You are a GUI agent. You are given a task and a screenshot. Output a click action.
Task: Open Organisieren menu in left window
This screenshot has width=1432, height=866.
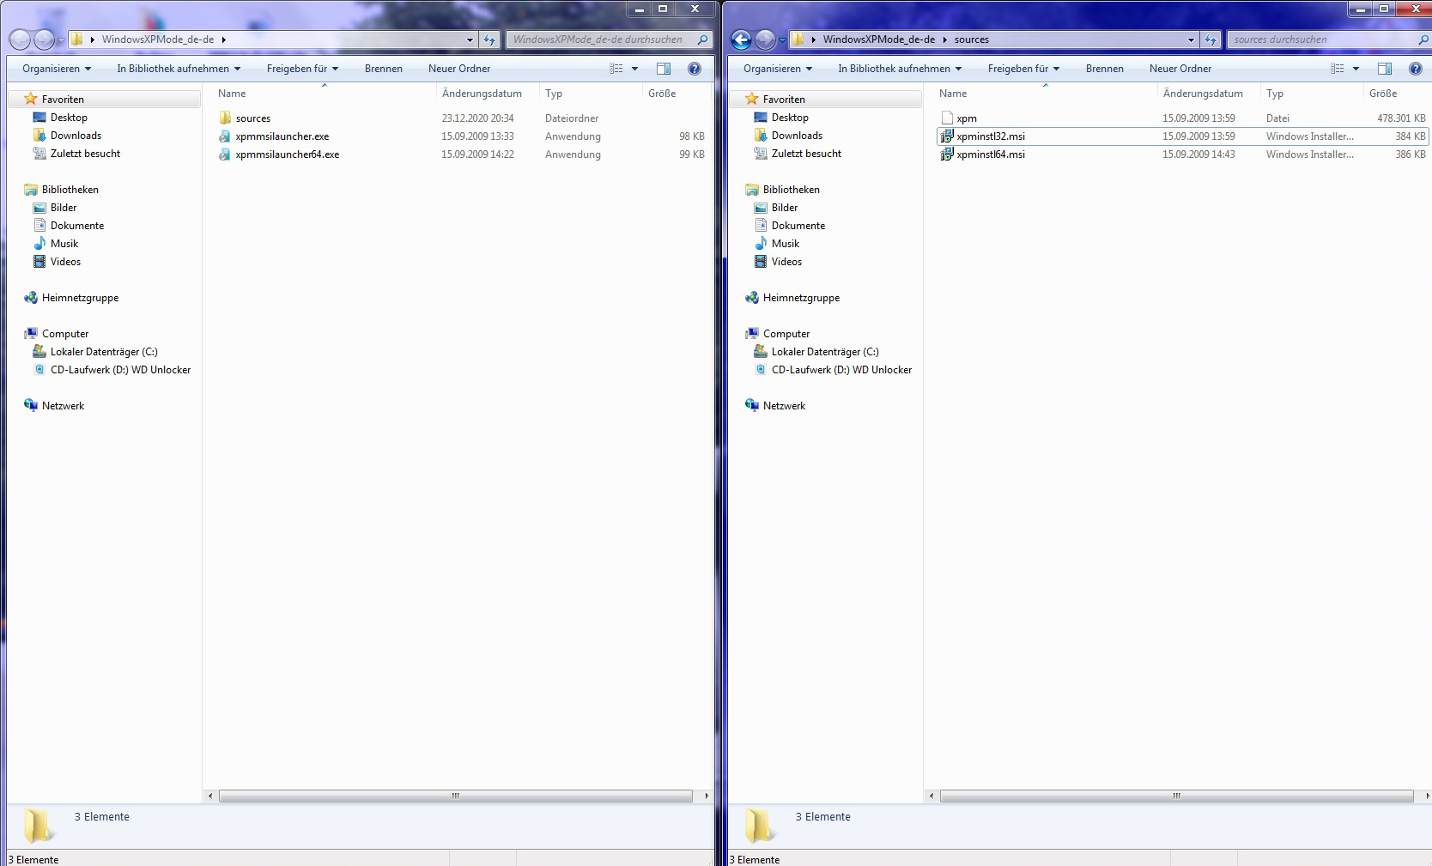(x=57, y=69)
